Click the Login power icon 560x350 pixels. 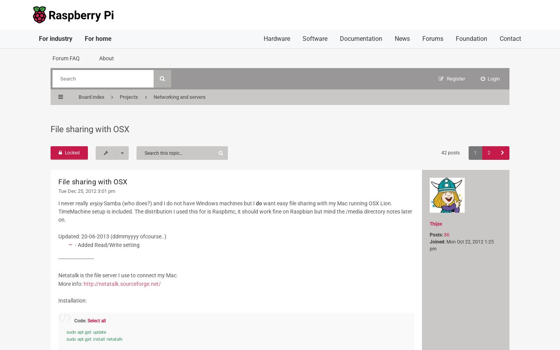(x=483, y=79)
